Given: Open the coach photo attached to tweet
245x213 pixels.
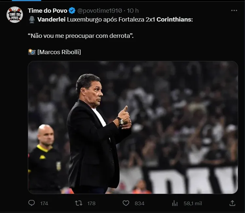Looking at the screenshot, I should (133, 128).
